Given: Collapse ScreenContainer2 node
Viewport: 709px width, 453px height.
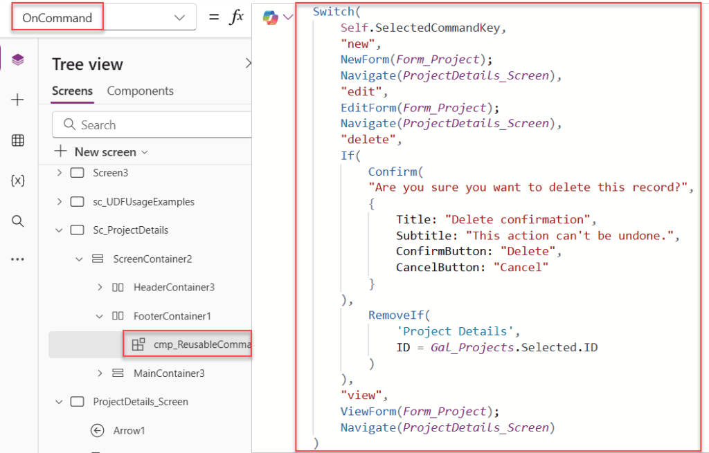Looking at the screenshot, I should 79,259.
